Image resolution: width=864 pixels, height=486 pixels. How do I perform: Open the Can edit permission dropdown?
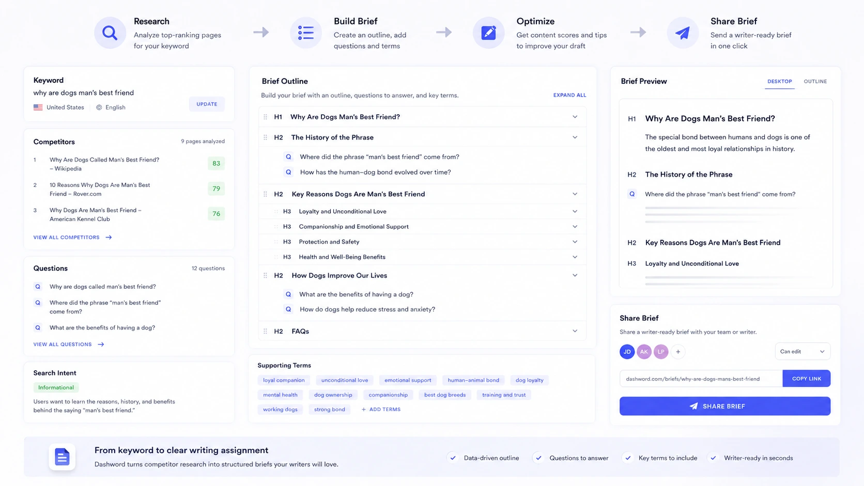coord(803,352)
